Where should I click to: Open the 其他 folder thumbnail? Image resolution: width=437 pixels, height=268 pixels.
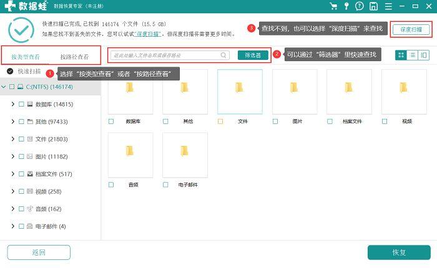coord(185,92)
